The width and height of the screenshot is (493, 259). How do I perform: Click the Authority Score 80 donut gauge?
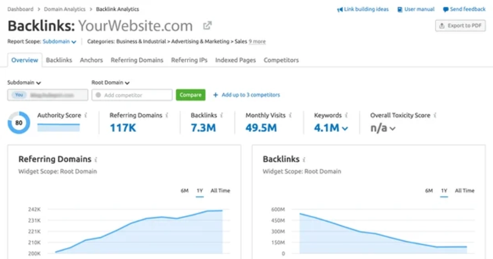pyautogui.click(x=19, y=123)
